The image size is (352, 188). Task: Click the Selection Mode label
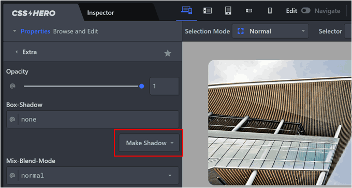tap(207, 31)
